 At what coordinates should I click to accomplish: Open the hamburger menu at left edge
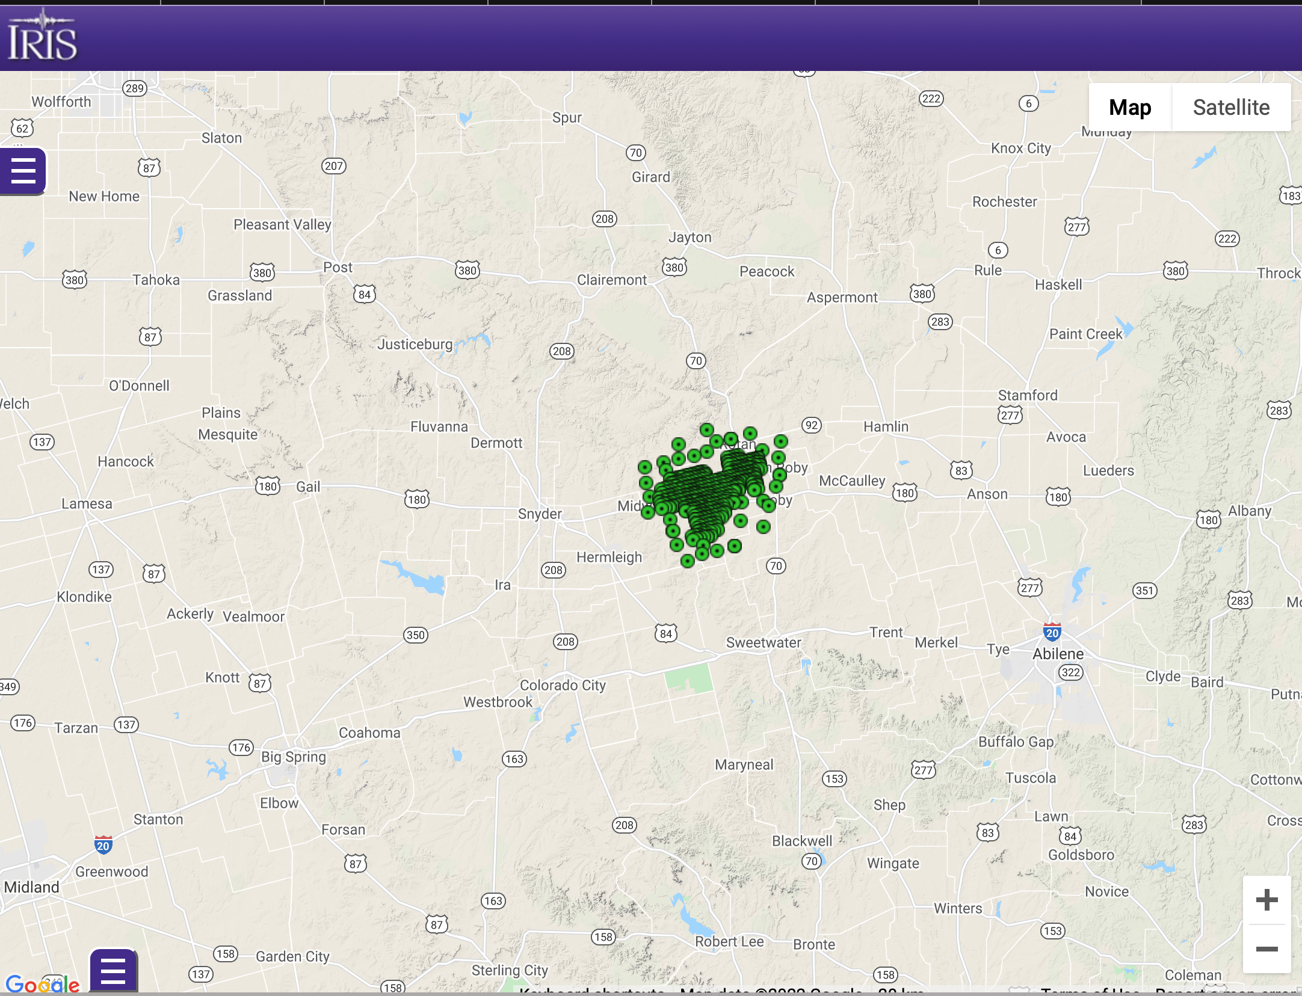click(23, 171)
